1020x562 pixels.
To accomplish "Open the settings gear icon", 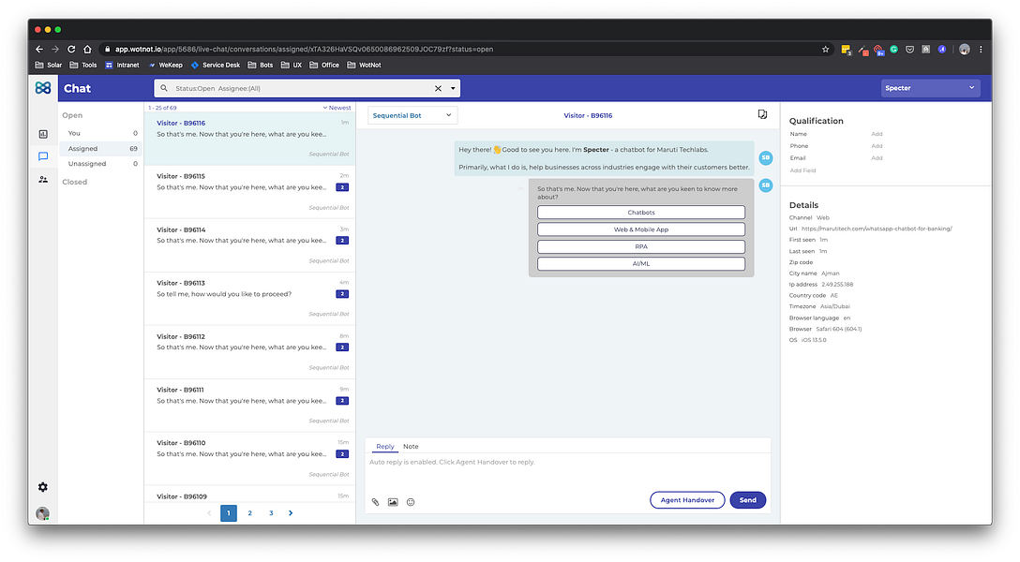I will [x=43, y=487].
